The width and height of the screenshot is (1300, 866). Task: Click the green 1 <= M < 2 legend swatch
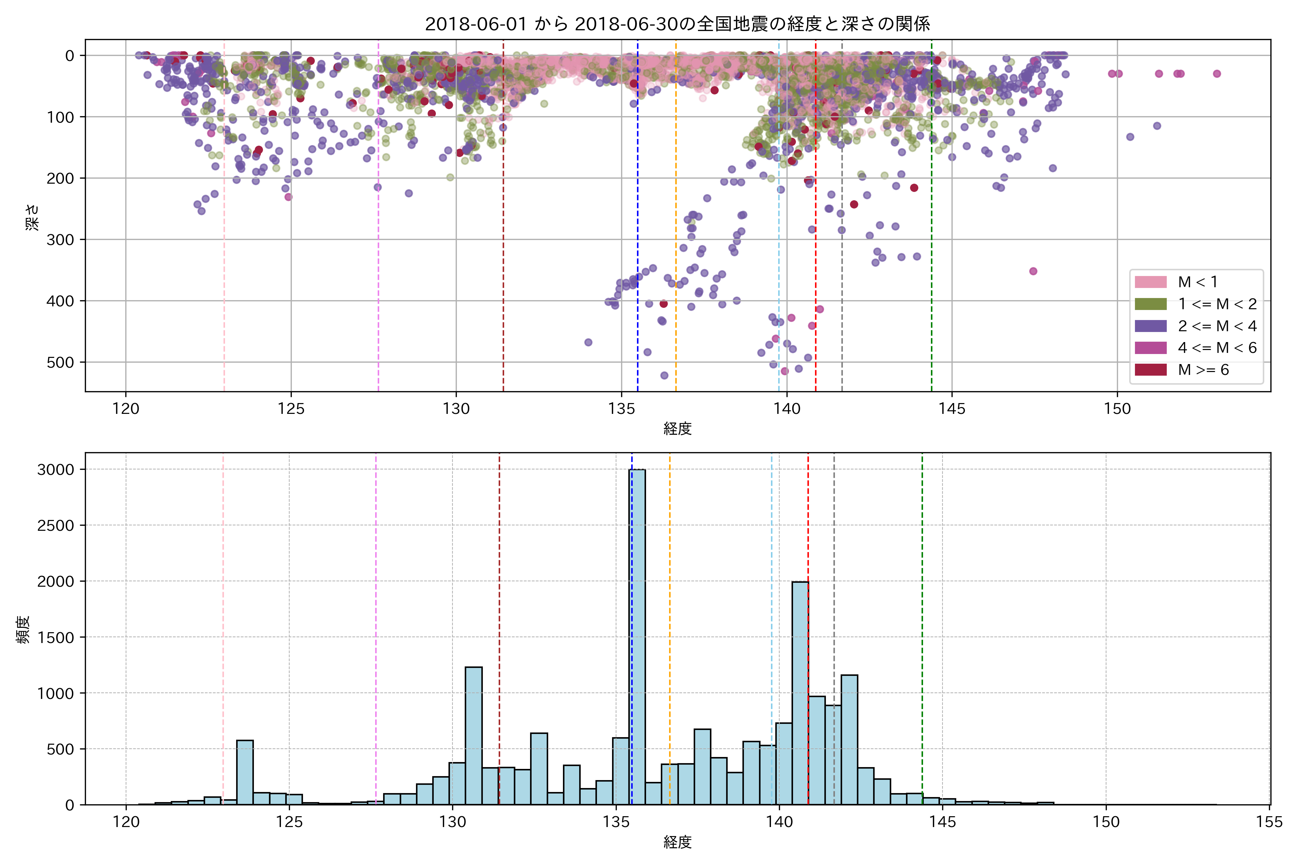[x=1150, y=304]
